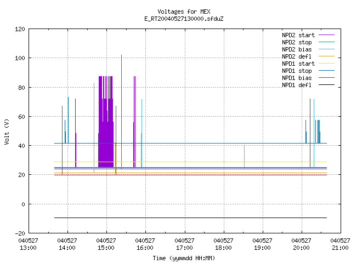Image resolution: width=351 pixels, height=263 pixels.
Task: Click 'NPD1 bias' legend label
Action: click(x=297, y=78)
